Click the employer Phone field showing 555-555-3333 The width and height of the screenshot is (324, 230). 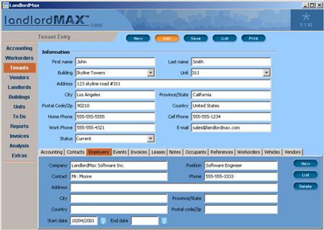(241, 176)
